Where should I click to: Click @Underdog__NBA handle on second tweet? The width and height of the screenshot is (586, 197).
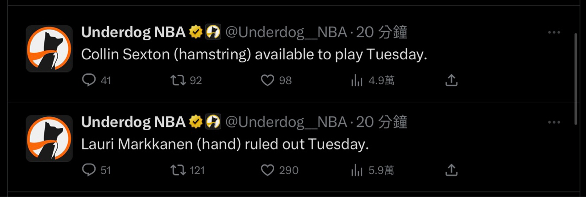[286, 122]
